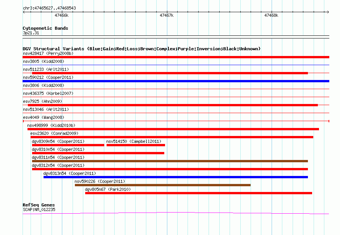
Task: Click the right arrowhead of the ruler
Action: pyautogui.click(x=328, y=12)
